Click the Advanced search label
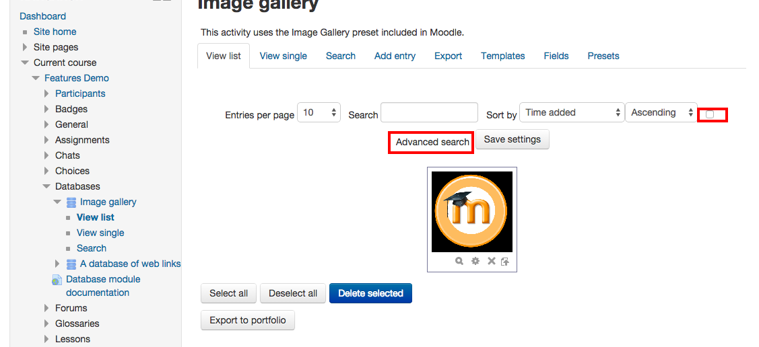Viewport: 759px width, 347px height. 432,142
